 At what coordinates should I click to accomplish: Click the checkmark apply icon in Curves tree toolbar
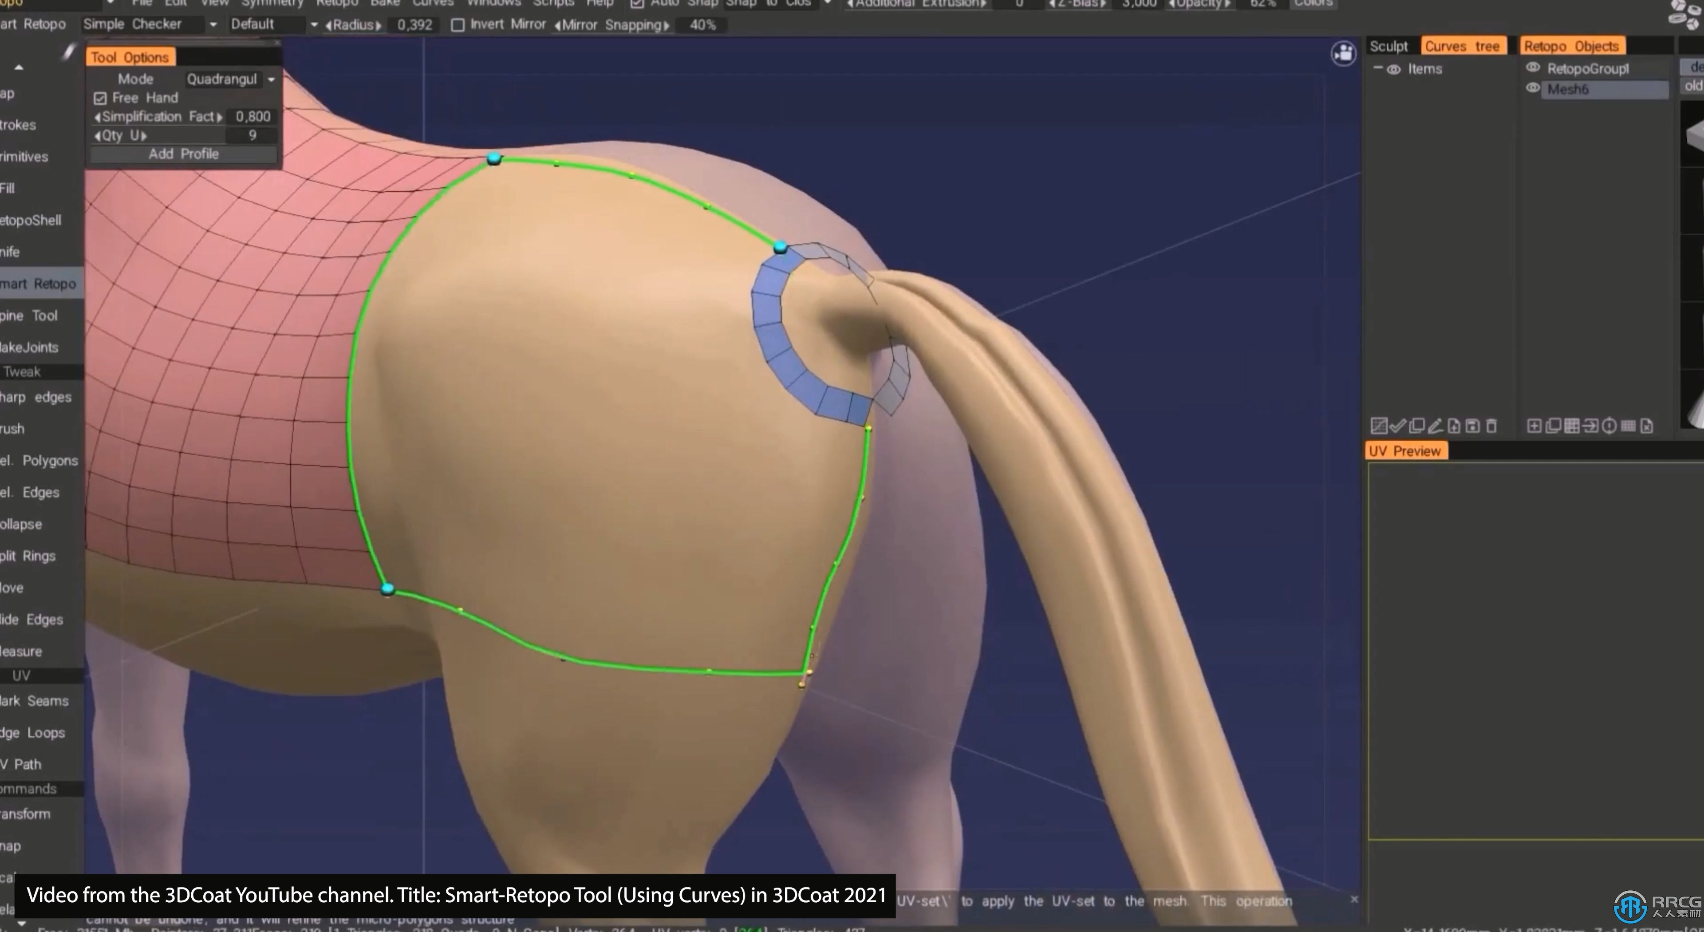pyautogui.click(x=1398, y=426)
